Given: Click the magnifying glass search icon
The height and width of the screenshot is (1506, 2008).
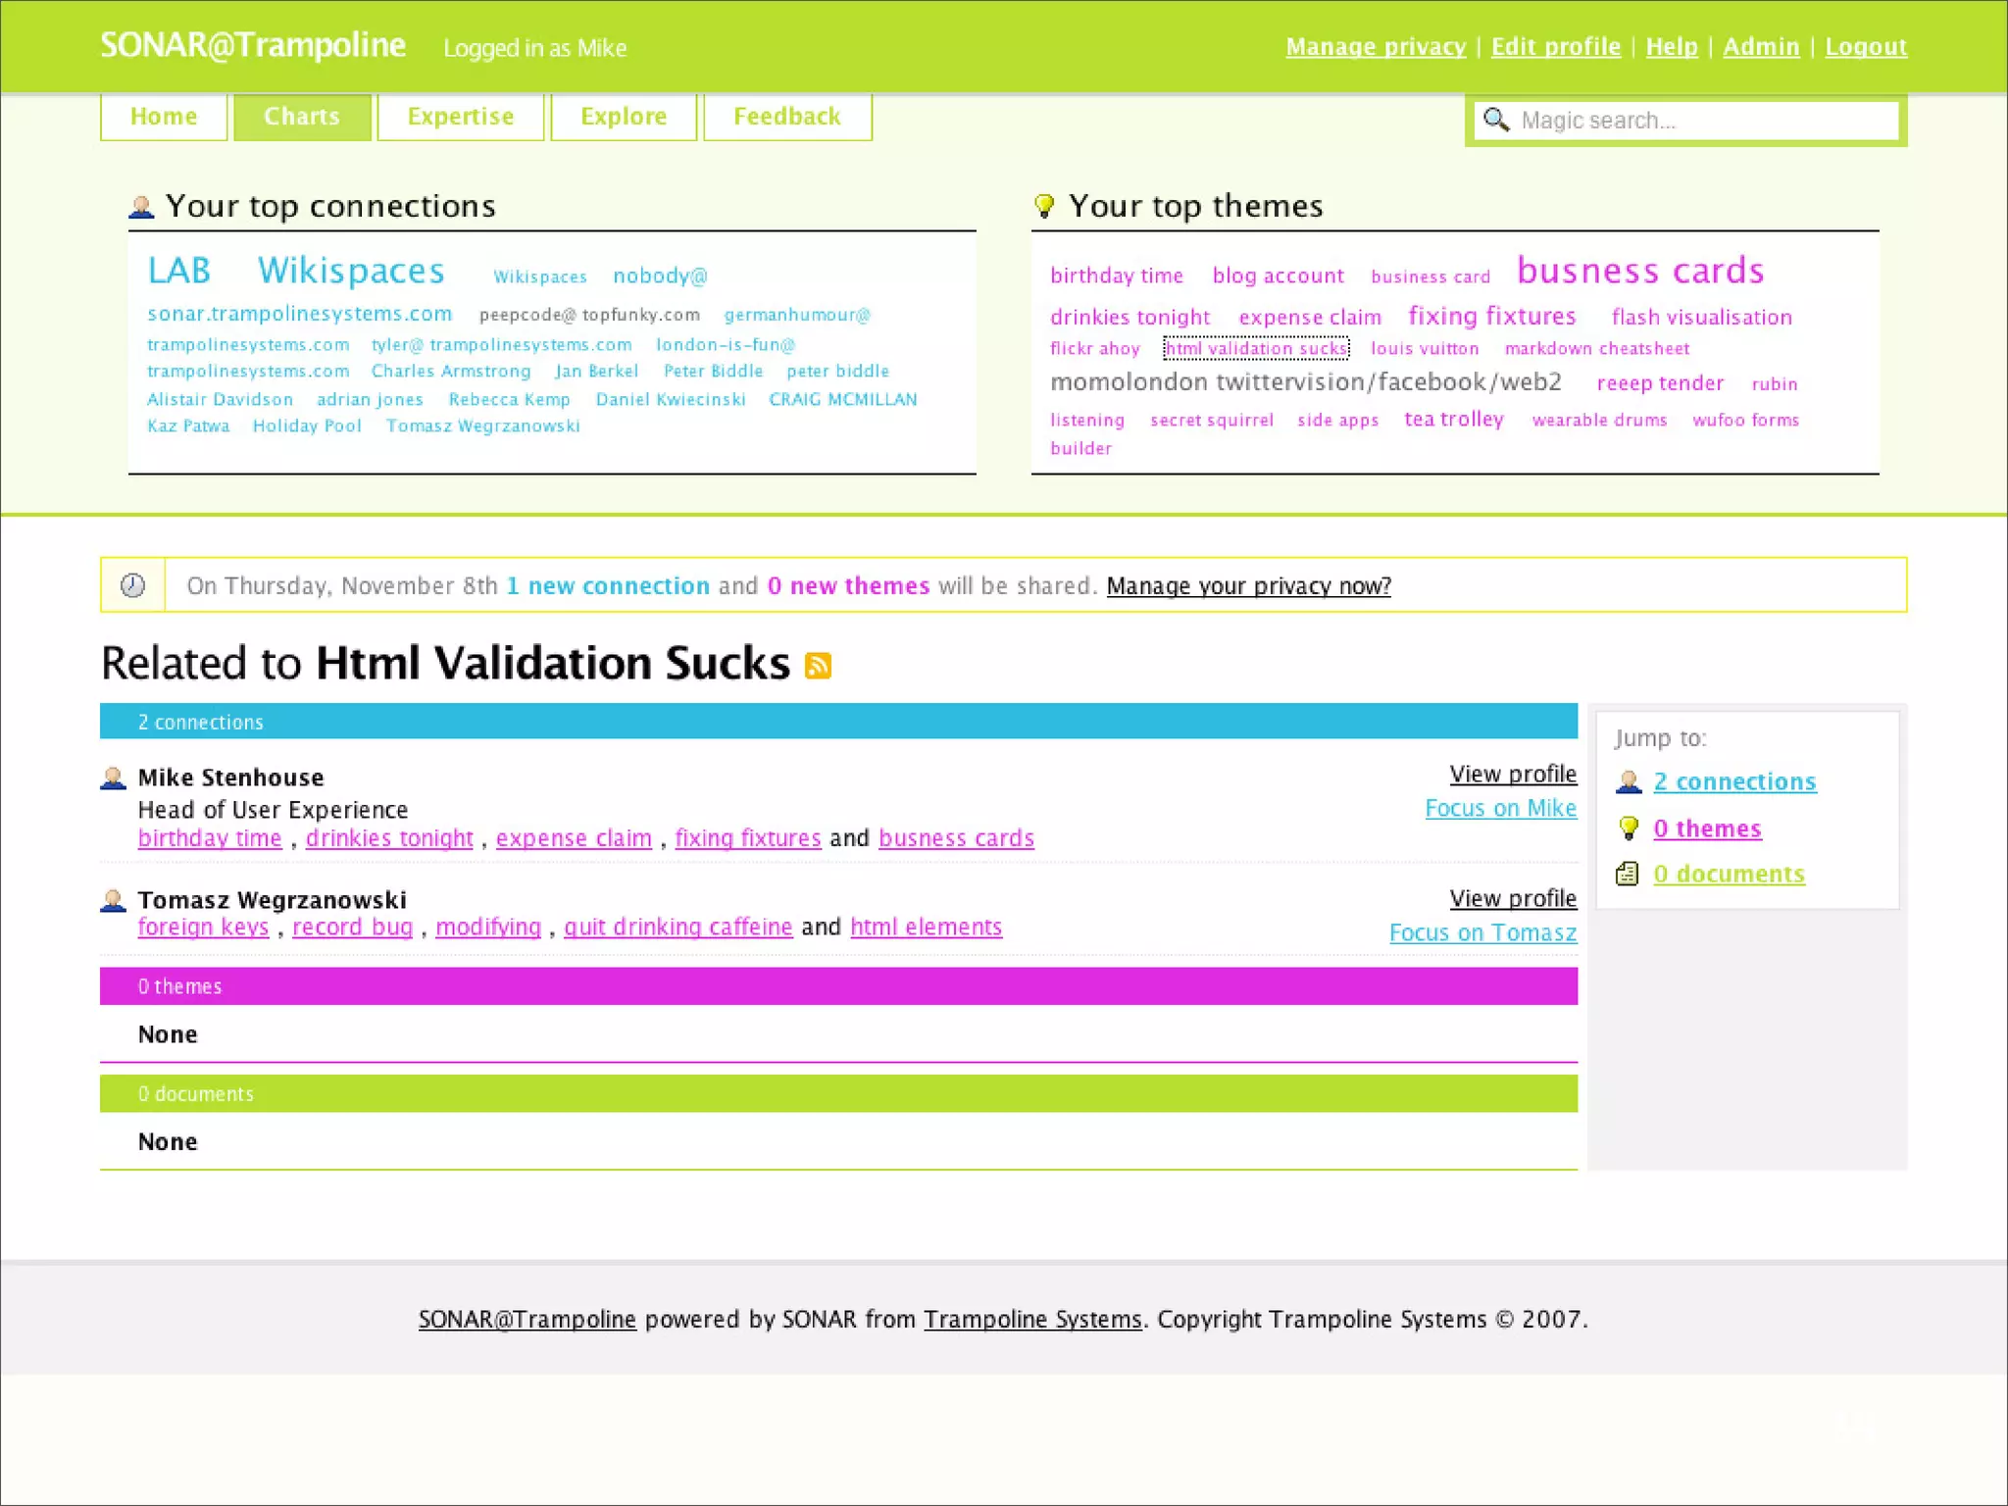Looking at the screenshot, I should coord(1495,120).
